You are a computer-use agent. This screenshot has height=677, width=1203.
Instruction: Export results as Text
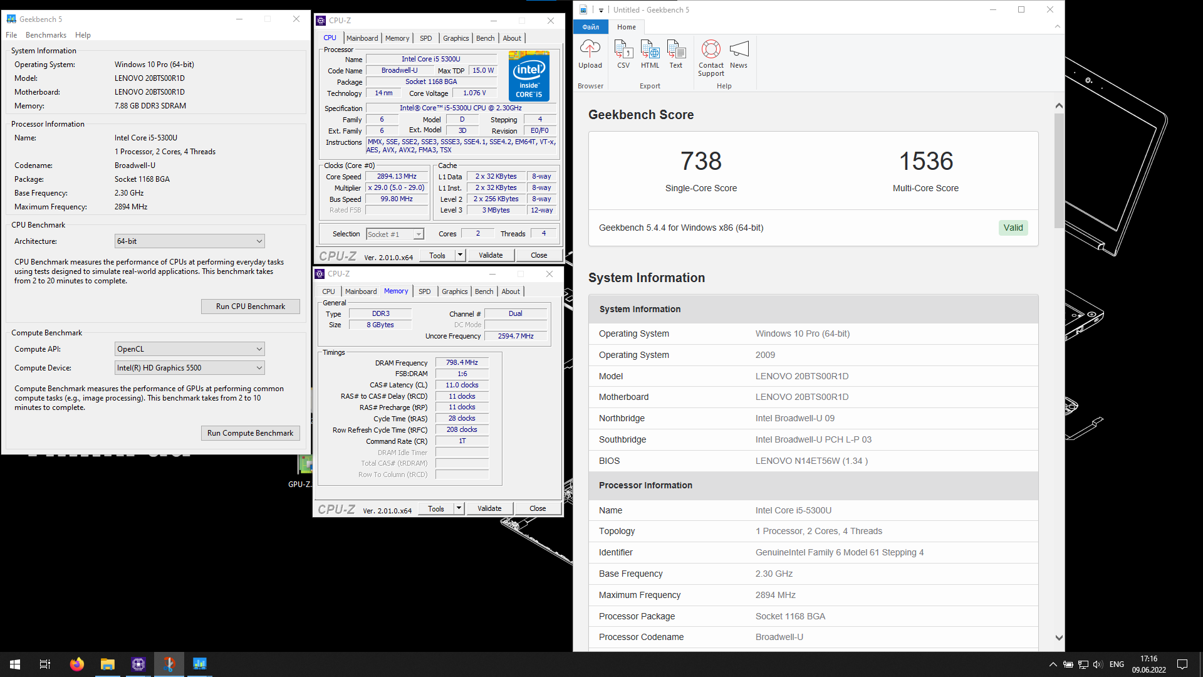coord(676,53)
